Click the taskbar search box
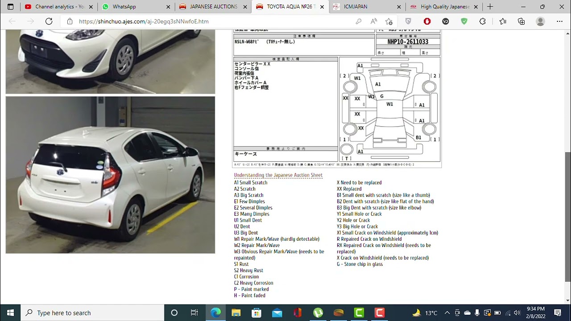This screenshot has height=321, width=571. 92,313
